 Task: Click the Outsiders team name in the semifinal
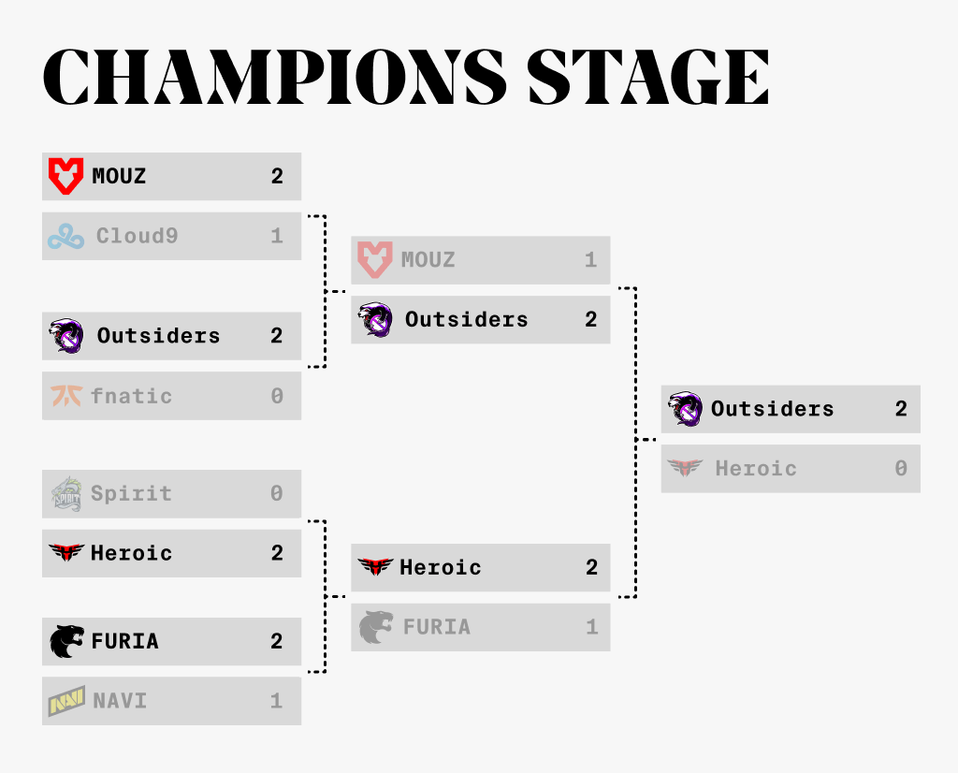point(467,320)
